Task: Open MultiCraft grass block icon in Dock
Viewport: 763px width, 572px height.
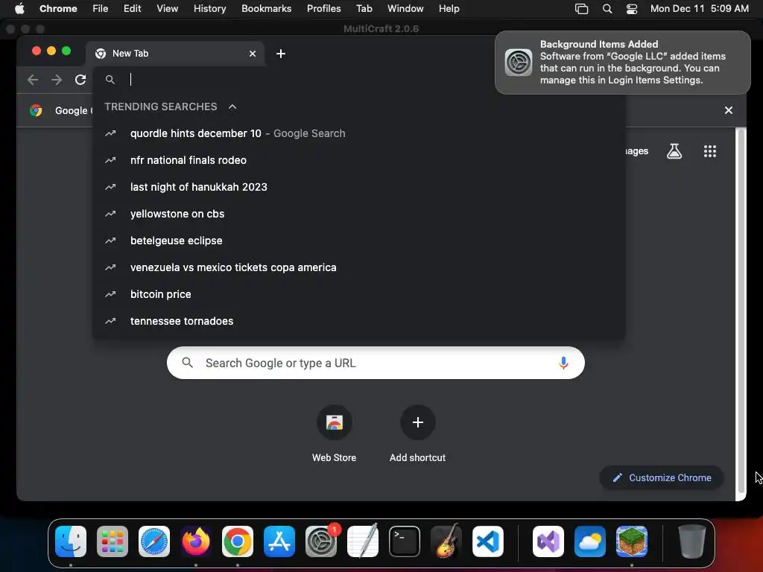Action: click(x=632, y=541)
